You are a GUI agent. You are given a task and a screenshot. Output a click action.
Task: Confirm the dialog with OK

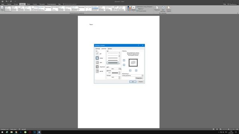coord(133,82)
